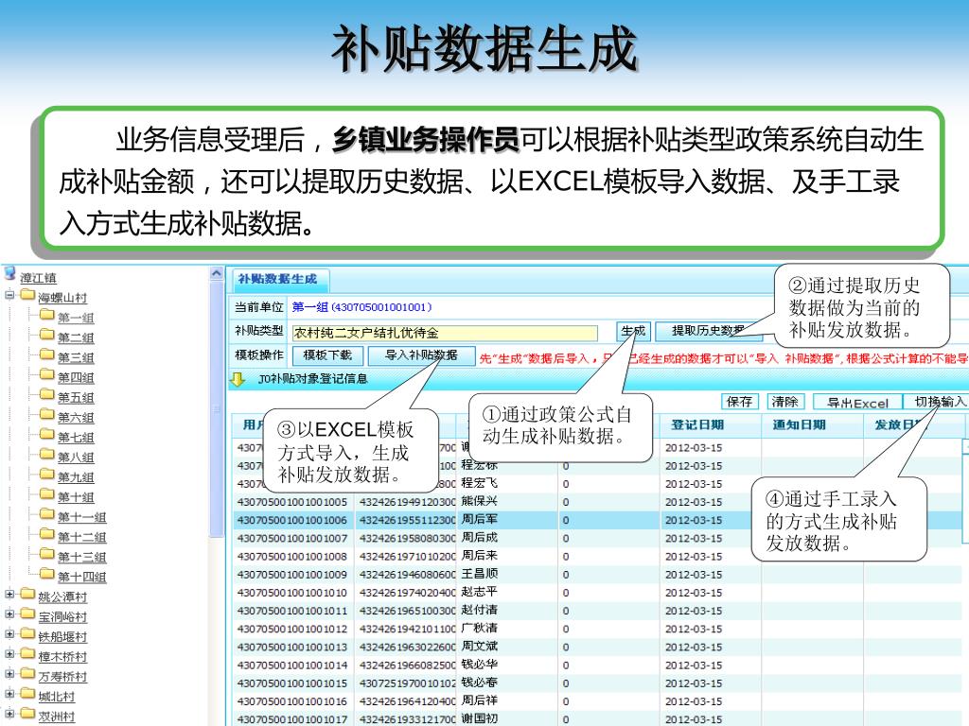Click the folder icon beside 第六组
Image resolution: width=969 pixels, height=726 pixels.
point(47,414)
